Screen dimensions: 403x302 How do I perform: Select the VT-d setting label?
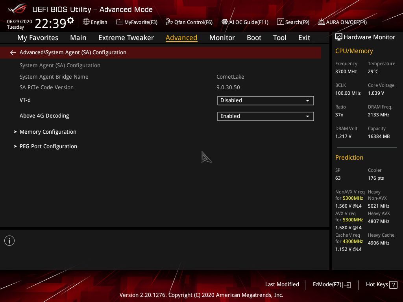(25, 100)
